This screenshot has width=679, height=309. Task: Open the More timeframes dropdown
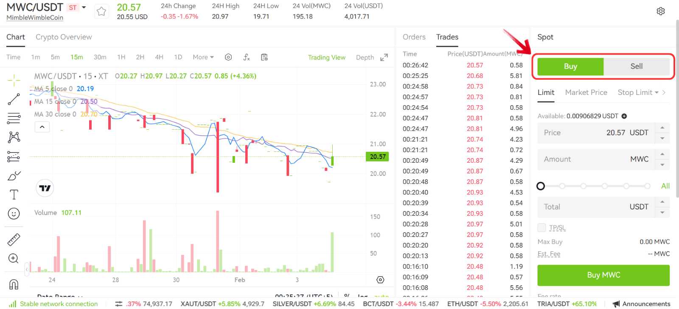[203, 57]
